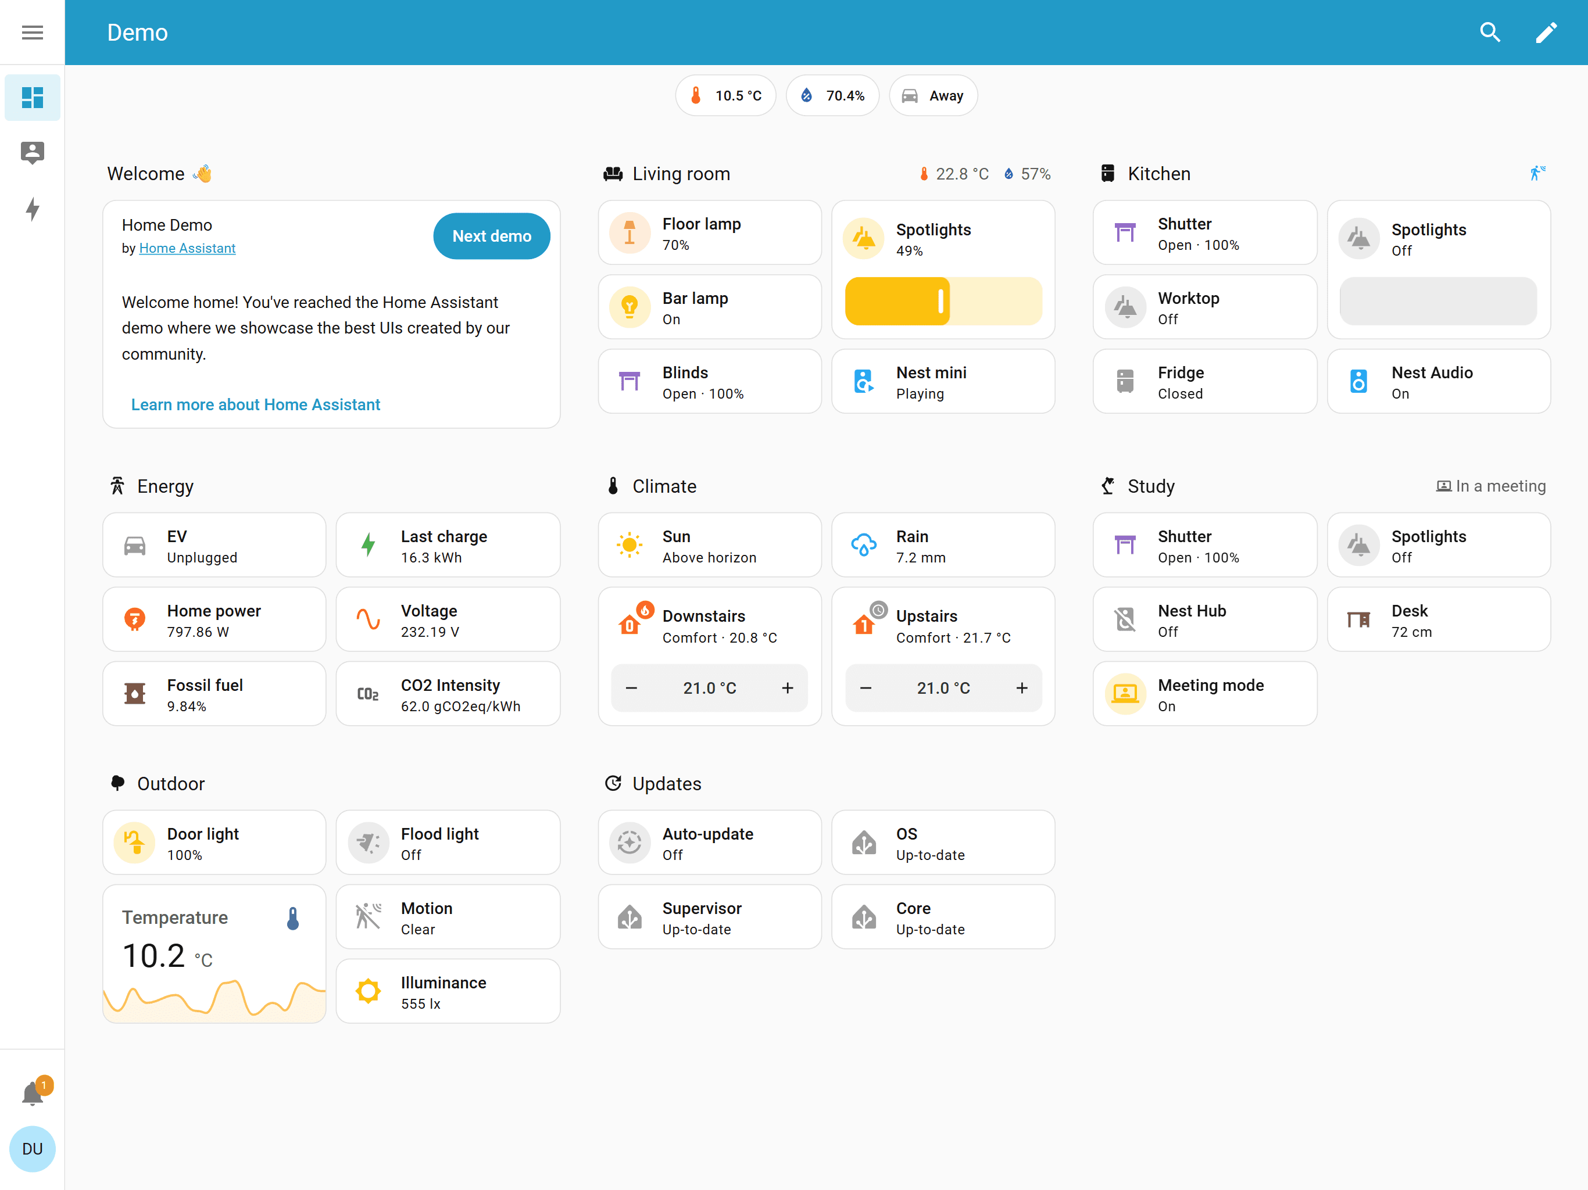1588x1190 pixels.
Task: Click the Desk icon
Action: click(x=1359, y=619)
